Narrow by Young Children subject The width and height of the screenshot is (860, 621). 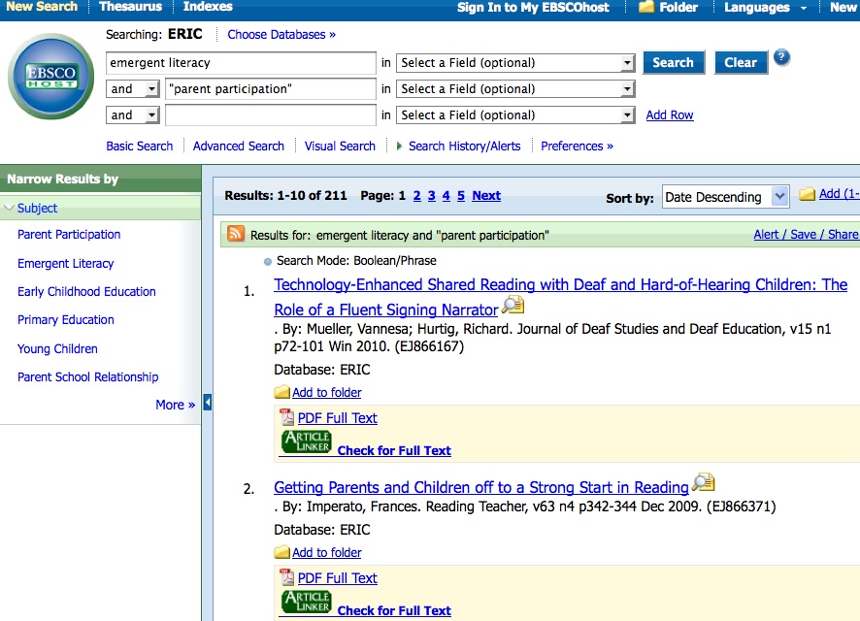(x=57, y=349)
